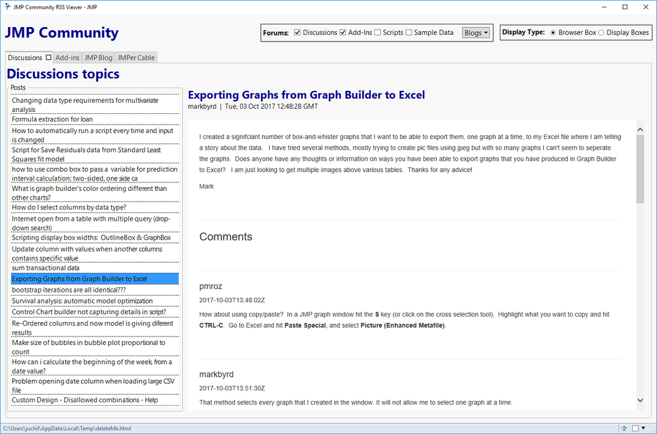Select 'Survival analysis: automatic model optimization' post
The image size is (657, 434).
coord(95,301)
